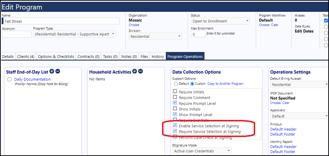This screenshot has width=329, height=156.
Task: Open the Tasks (0) tab
Action: coord(111,57)
